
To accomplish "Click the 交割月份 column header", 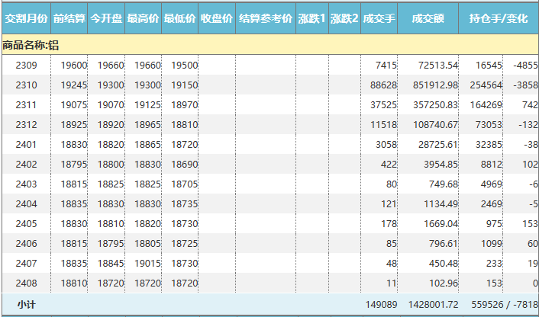I will [26, 18].
